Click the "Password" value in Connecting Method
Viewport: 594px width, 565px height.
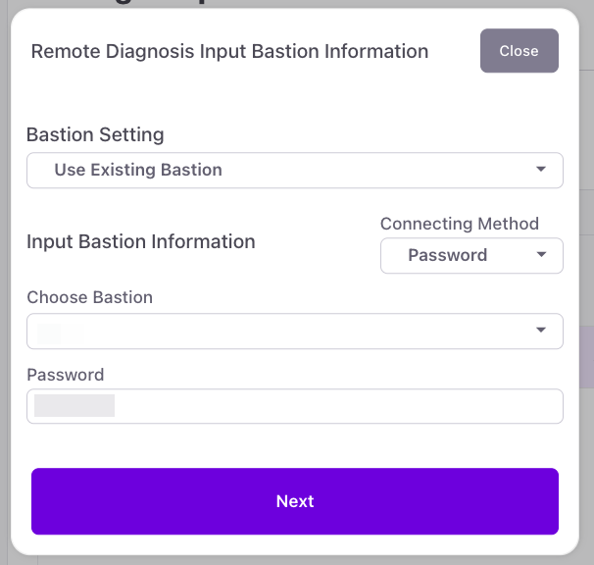click(x=447, y=255)
